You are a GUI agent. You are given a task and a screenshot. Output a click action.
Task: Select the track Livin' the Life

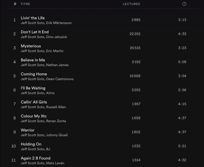pyautogui.click(x=33, y=18)
